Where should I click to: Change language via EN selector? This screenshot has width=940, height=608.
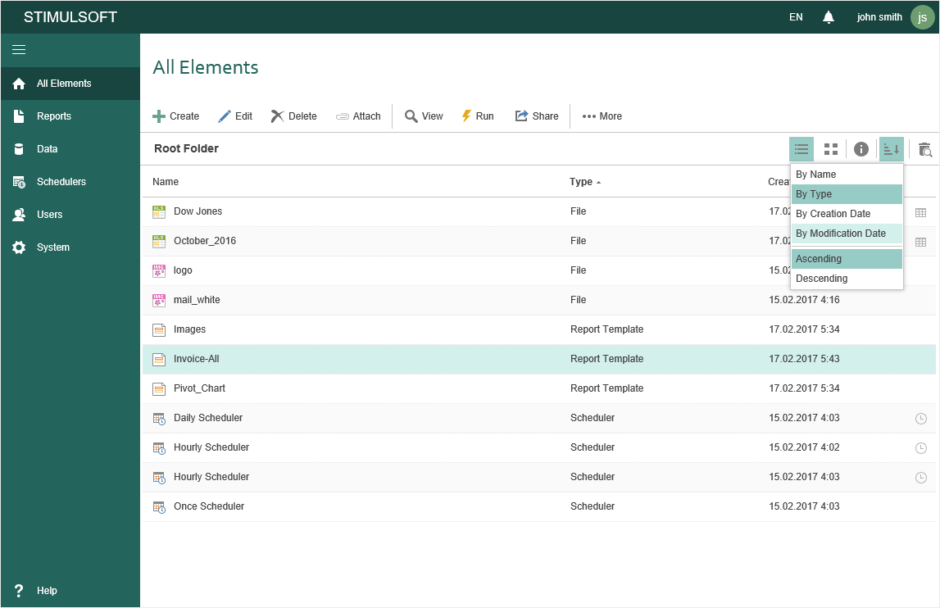point(796,17)
